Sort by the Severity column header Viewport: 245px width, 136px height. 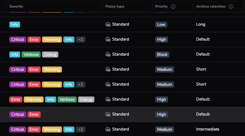[16, 7]
